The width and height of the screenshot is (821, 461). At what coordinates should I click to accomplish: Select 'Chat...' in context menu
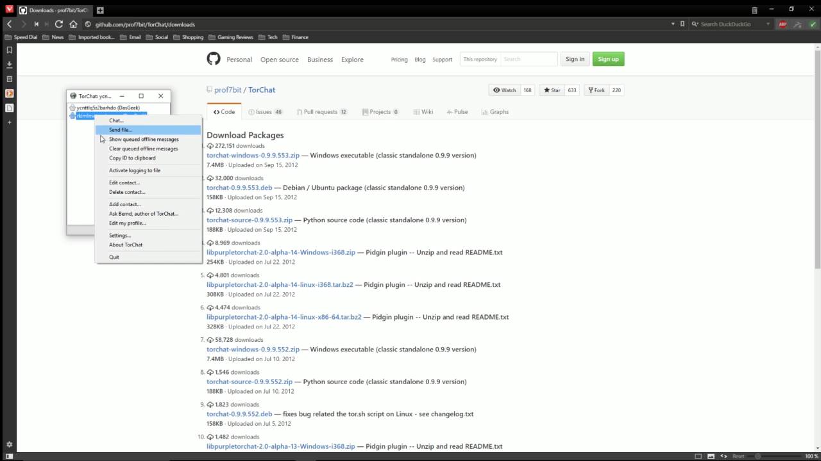[148, 120]
